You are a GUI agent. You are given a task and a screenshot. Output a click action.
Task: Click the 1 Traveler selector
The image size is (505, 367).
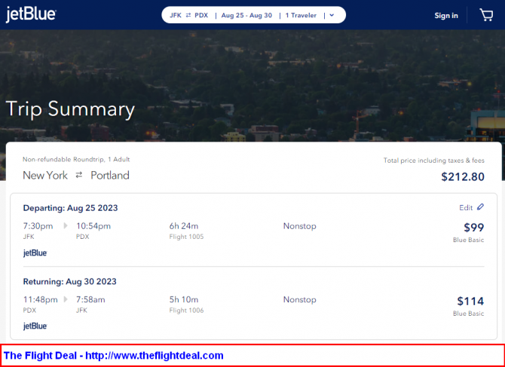(x=301, y=15)
